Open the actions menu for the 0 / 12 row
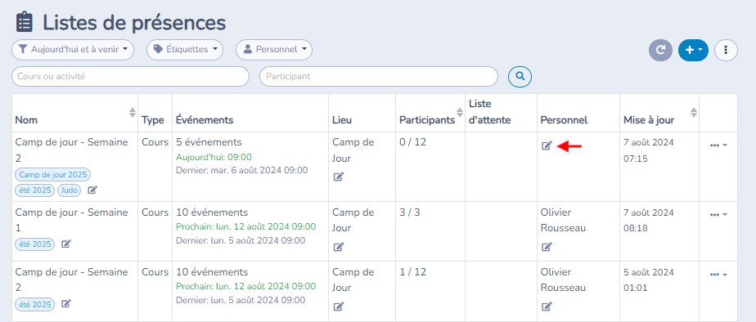The height and width of the screenshot is (322, 756). click(718, 145)
